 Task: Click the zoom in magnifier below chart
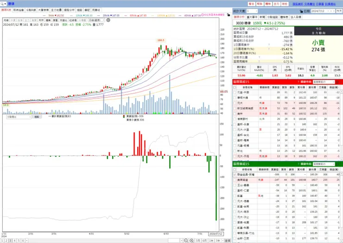point(191,241)
